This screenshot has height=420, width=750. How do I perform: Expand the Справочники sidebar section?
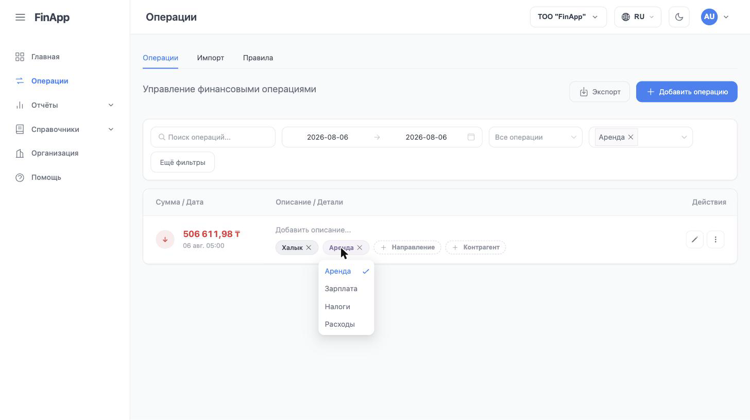[65, 129]
